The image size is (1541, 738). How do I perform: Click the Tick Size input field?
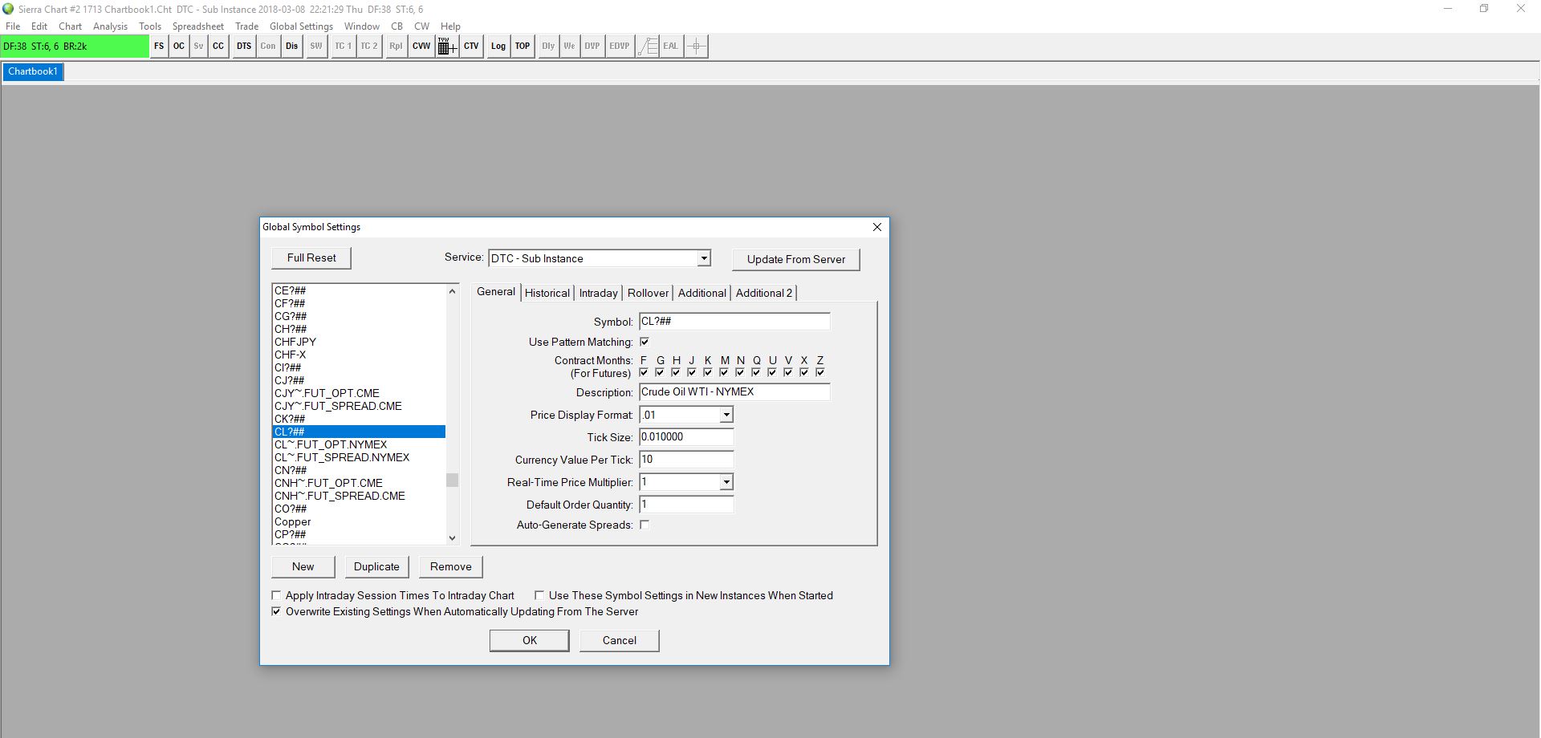coord(686,437)
